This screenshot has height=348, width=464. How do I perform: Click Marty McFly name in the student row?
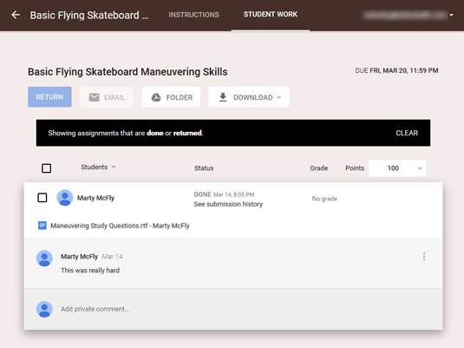tap(95, 198)
